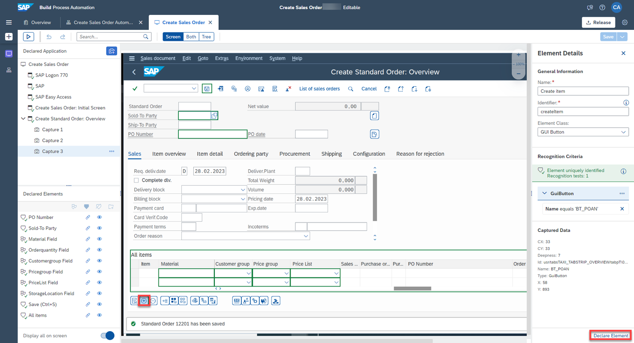Image resolution: width=634 pixels, height=343 pixels.
Task: Close the Element Details panel
Action: 623,53
